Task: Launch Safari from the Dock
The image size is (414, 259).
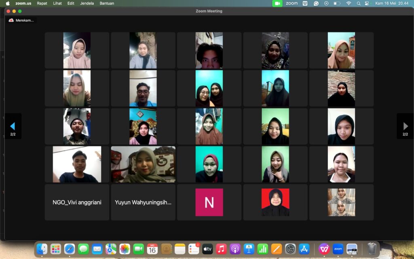Action: point(70,249)
